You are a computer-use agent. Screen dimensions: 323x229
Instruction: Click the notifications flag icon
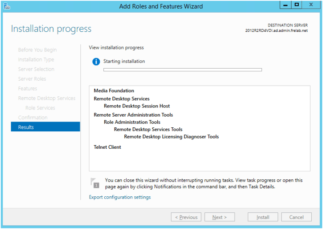tap(95, 182)
